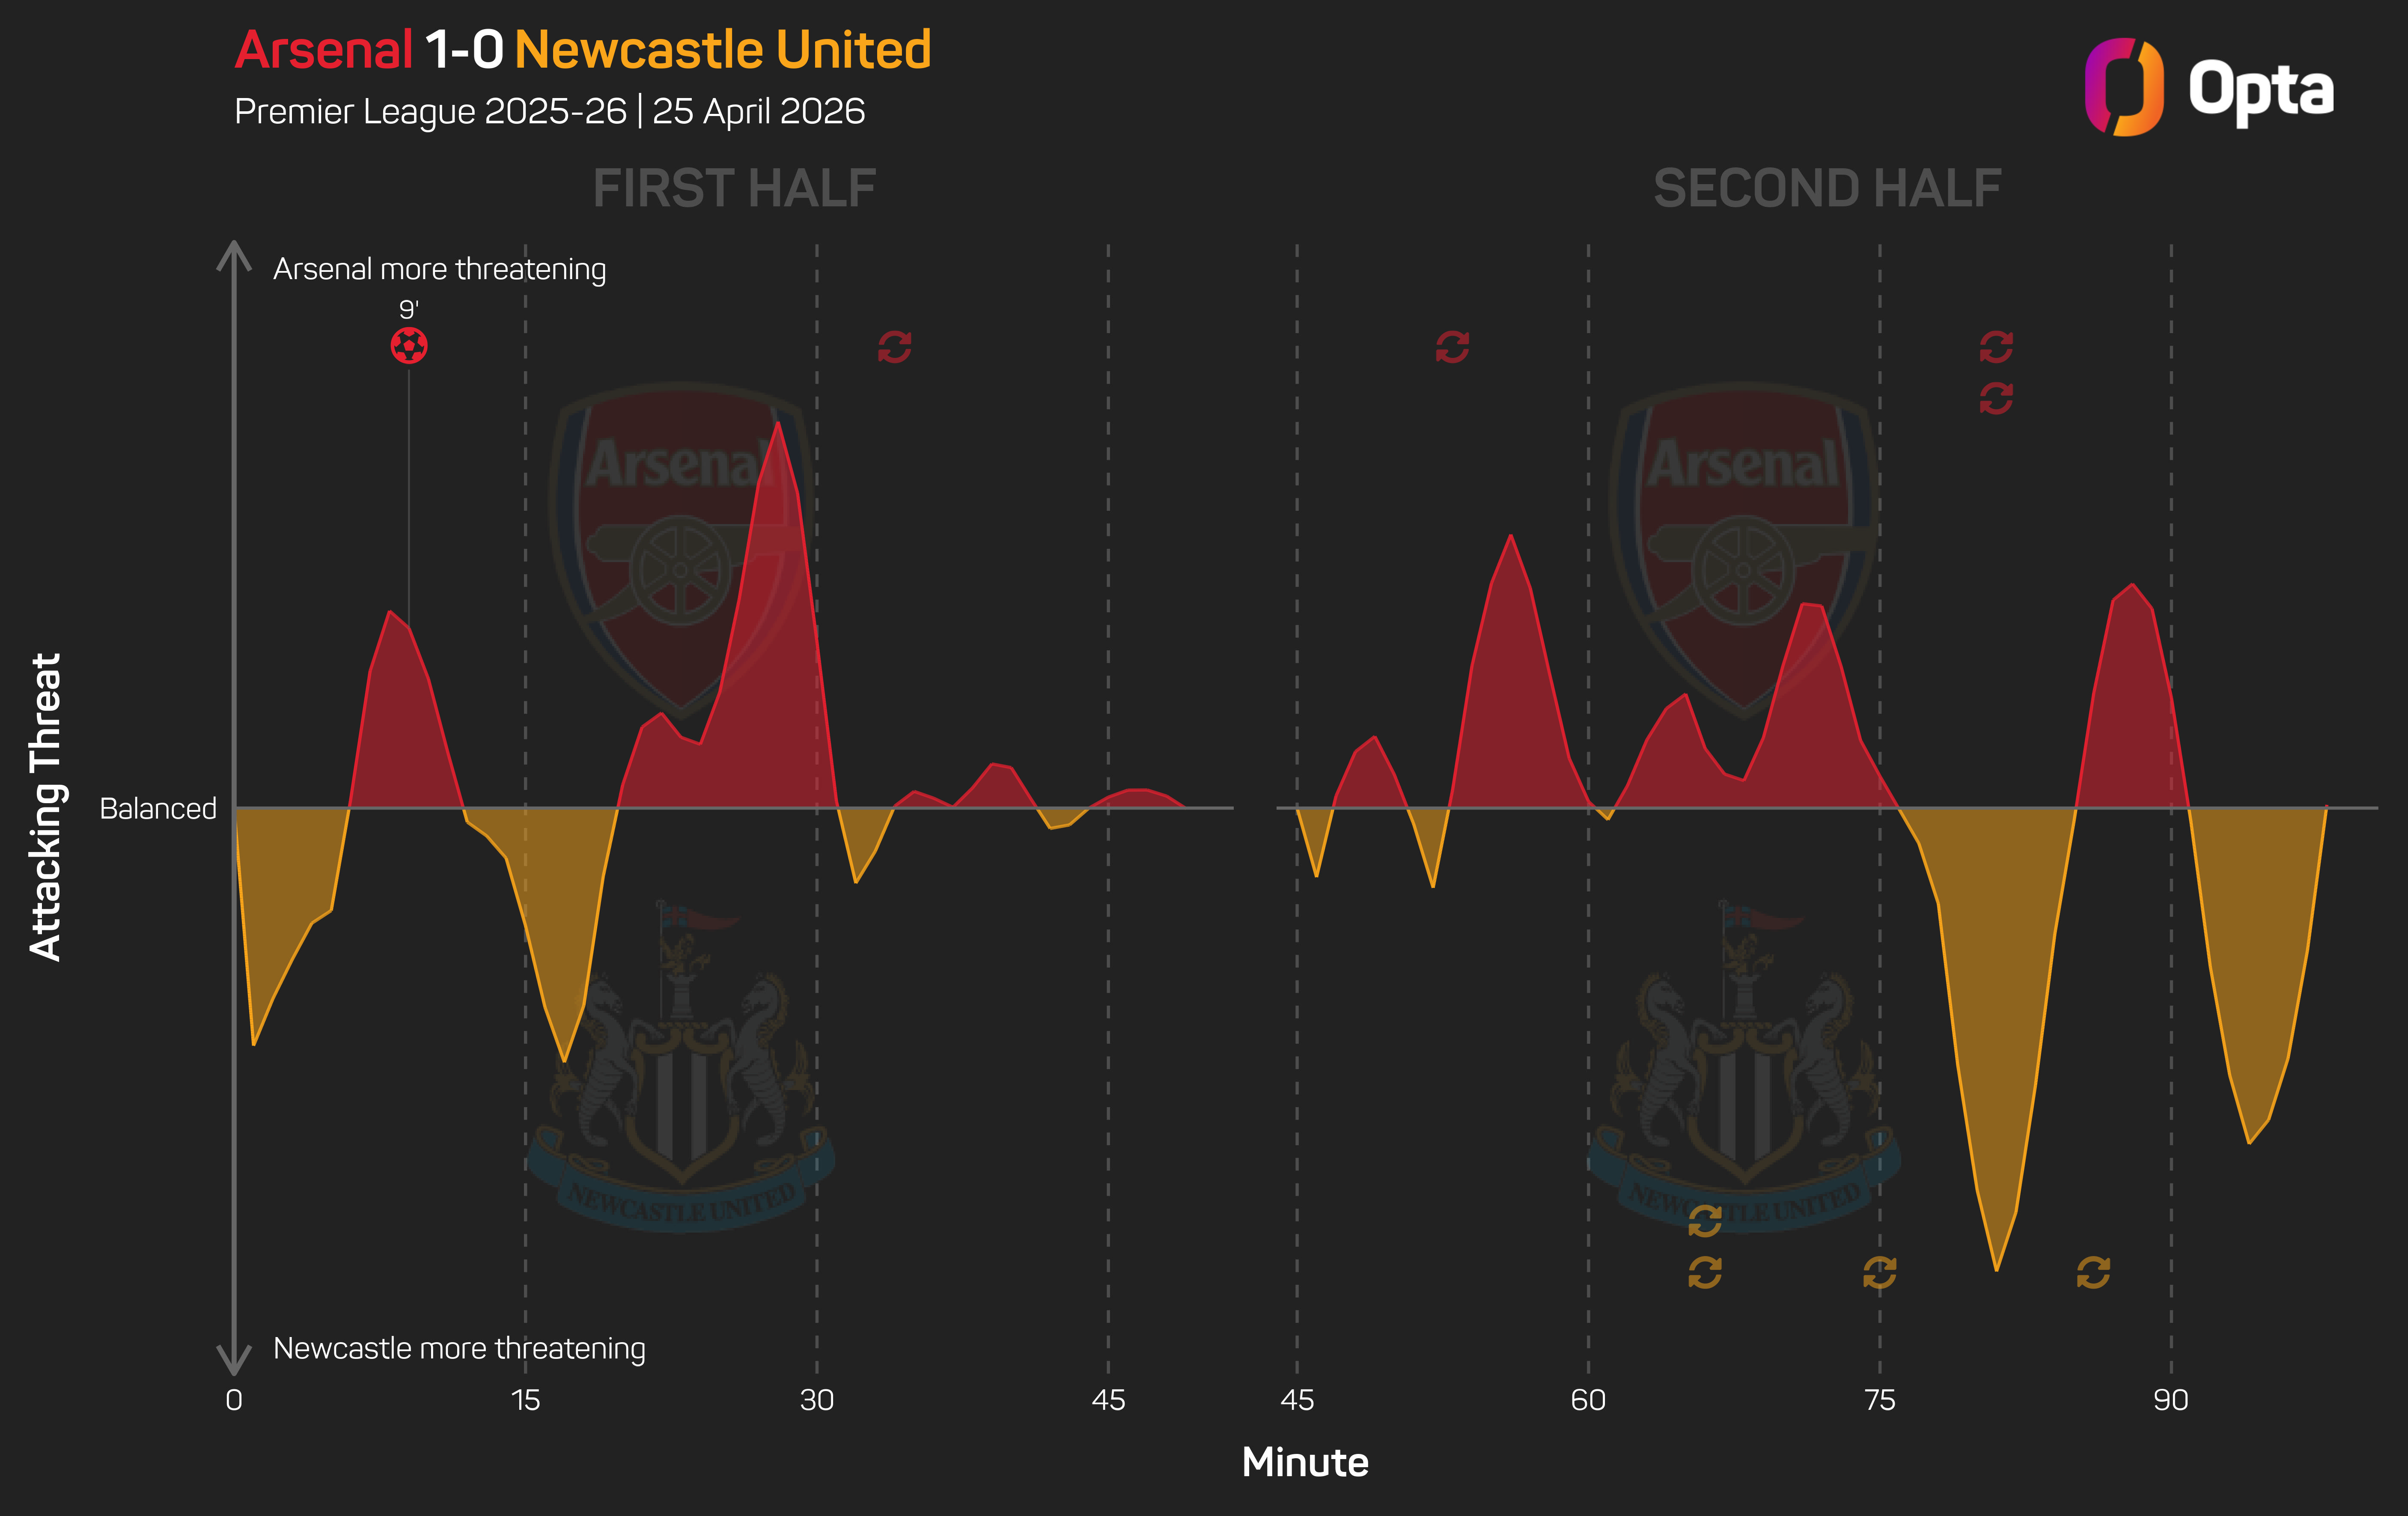Viewport: 2408px width, 1516px height.
Task: Click Arsenal's substitution icon before 60 minutes
Action: (x=1452, y=347)
